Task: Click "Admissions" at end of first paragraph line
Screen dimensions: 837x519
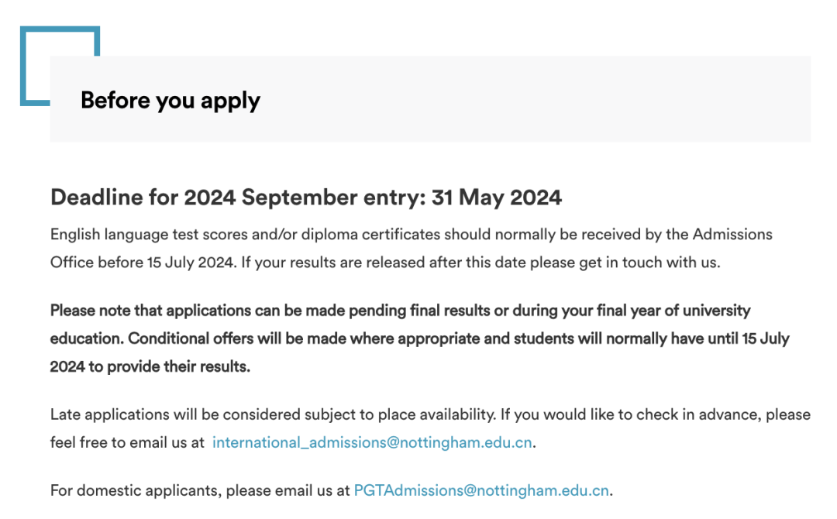Action: (732, 234)
